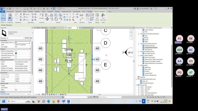Image resolution: width=198 pixels, height=111 pixels.
Task: Open the Select dropdown under Modify
Action: (3, 23)
